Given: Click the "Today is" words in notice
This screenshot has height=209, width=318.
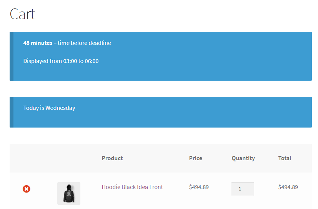Looking at the screenshot, I should [x=33, y=108].
